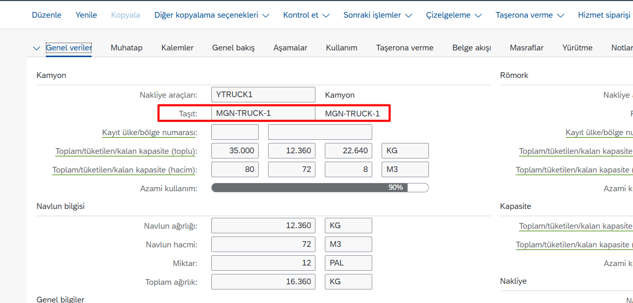Select the Yürütme tab
The height and width of the screenshot is (303, 633).
(577, 48)
